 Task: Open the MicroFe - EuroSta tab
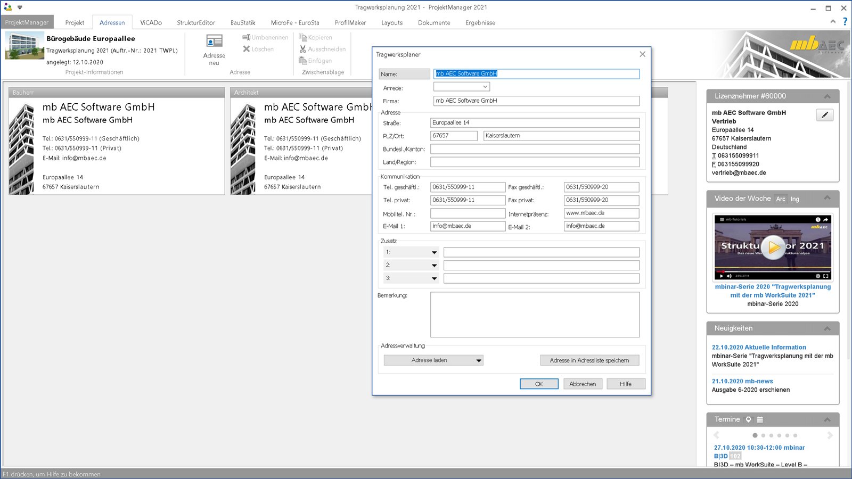(x=295, y=22)
